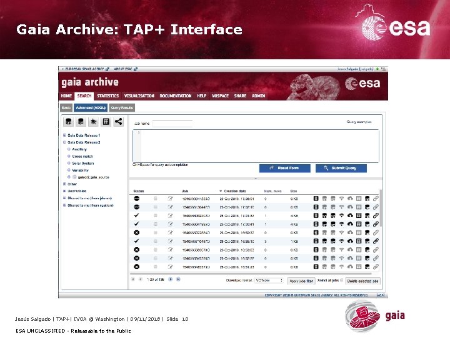Viewport: 450px width, 337px height.
Task: Open the European Space Agency link
Action: [x=85, y=69]
